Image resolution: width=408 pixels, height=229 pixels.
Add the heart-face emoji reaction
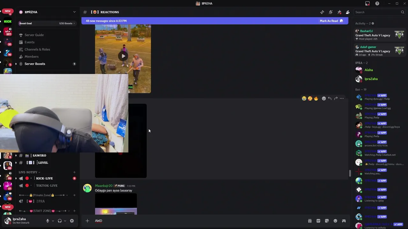310,99
